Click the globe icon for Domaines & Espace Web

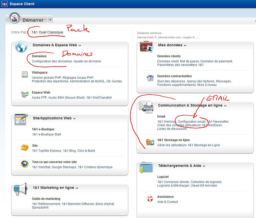[21, 46]
